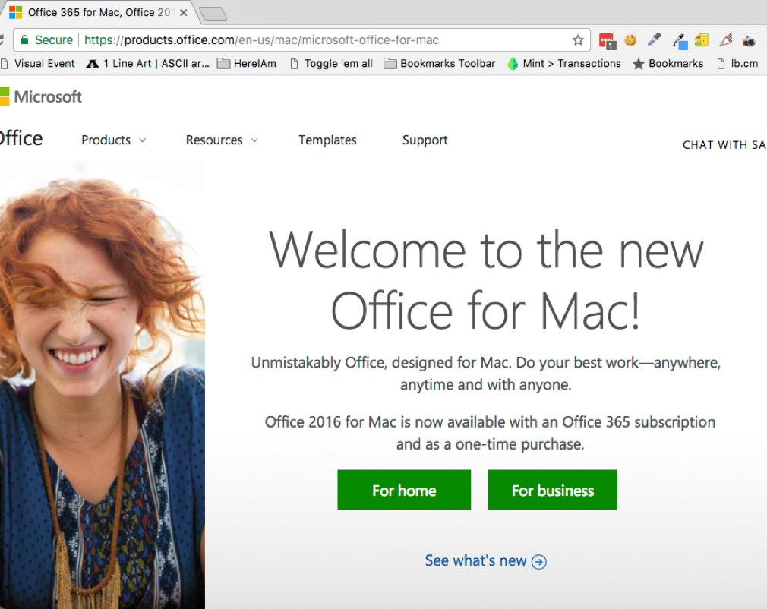Select the Office 365 for Mac tab

[98, 12]
